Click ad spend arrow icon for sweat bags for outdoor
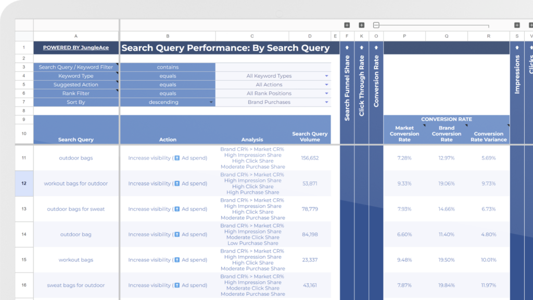This screenshot has height=300, width=533. point(177,285)
